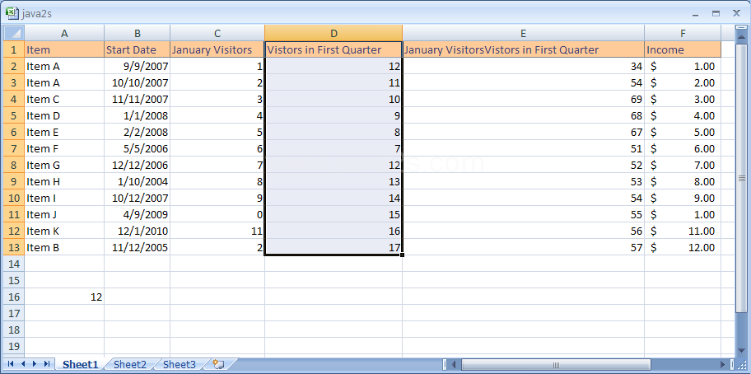
Task: Select row 1 header
Action: tap(14, 49)
